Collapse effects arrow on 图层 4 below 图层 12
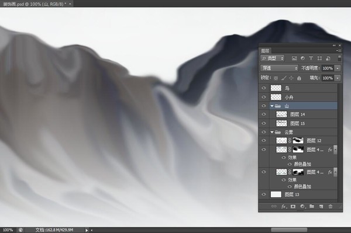351x233 pixels. (x=335, y=149)
